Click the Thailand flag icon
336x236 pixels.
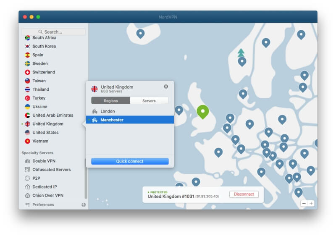[27, 89]
